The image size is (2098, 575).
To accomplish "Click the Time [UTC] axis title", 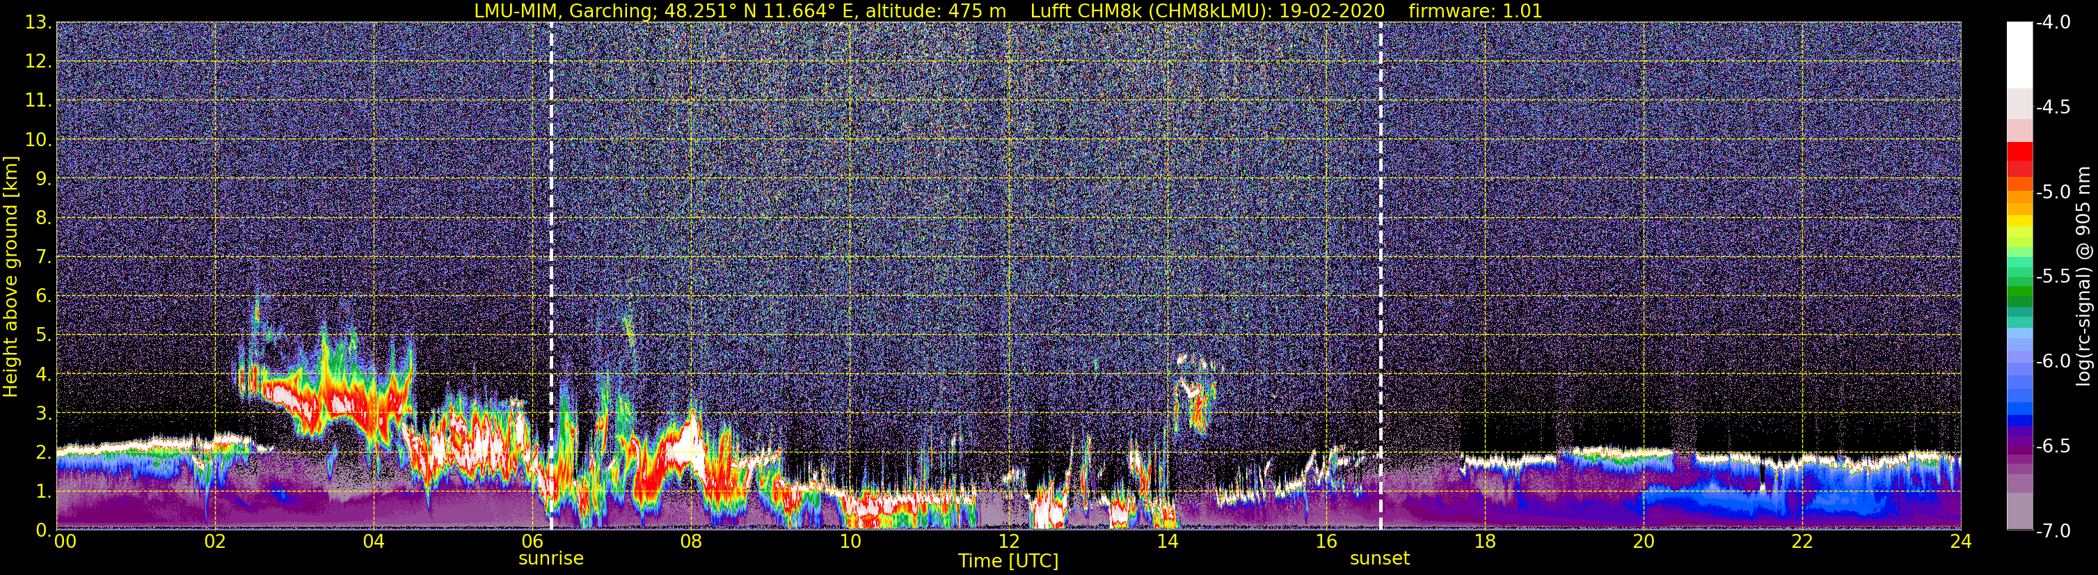I will (1008, 561).
